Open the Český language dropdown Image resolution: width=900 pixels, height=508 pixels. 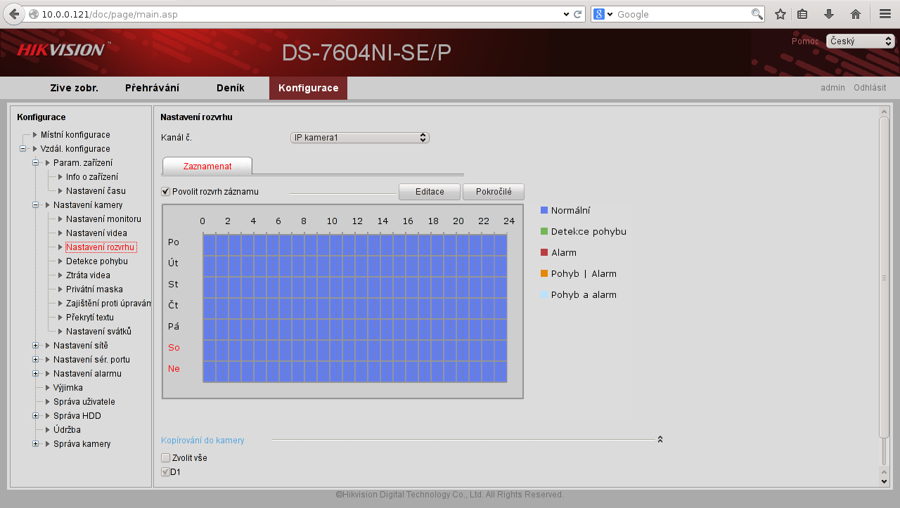[860, 41]
